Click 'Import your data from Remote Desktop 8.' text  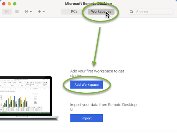pyautogui.click(x=103, y=107)
